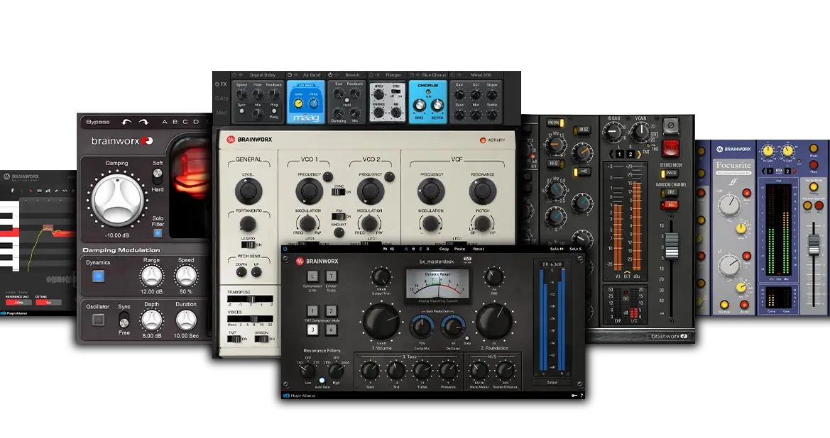The height and width of the screenshot is (438, 830).
Task: Click Solo M on the masterdesk toolbar
Action: click(x=555, y=249)
